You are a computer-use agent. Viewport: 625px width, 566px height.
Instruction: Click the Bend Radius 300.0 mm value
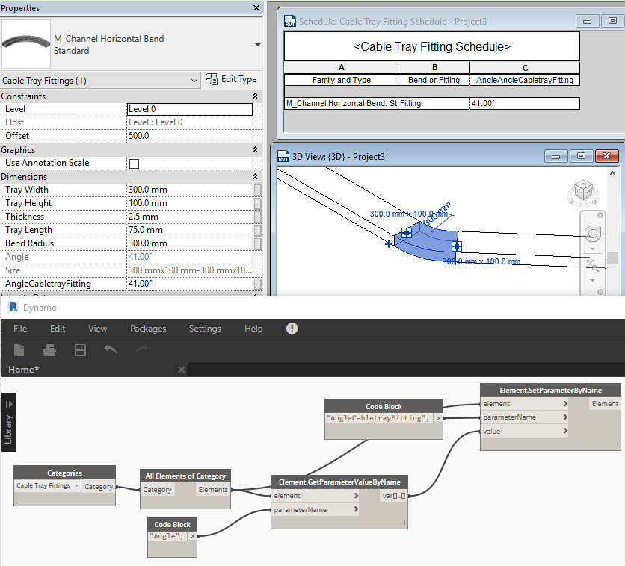coord(190,243)
